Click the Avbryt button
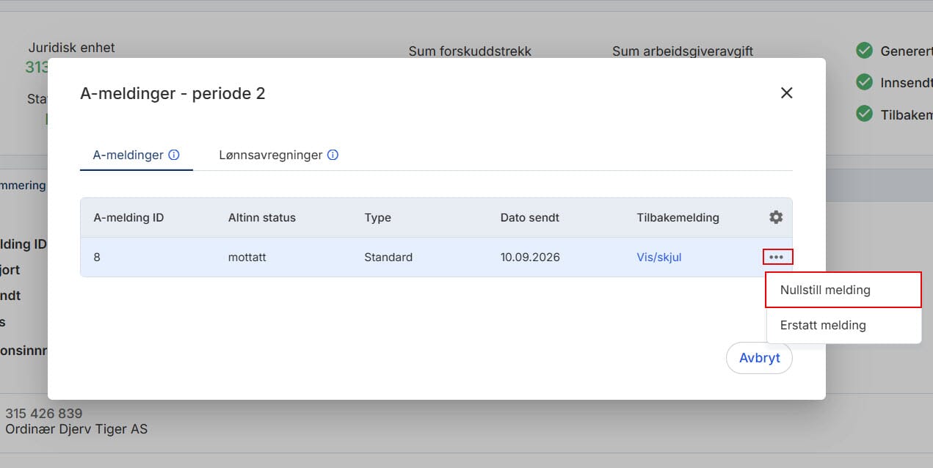This screenshot has width=933, height=468. (759, 359)
